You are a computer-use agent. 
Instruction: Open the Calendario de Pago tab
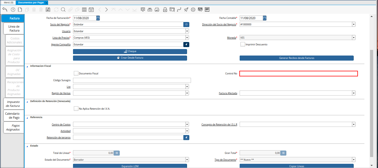[x=14, y=116]
